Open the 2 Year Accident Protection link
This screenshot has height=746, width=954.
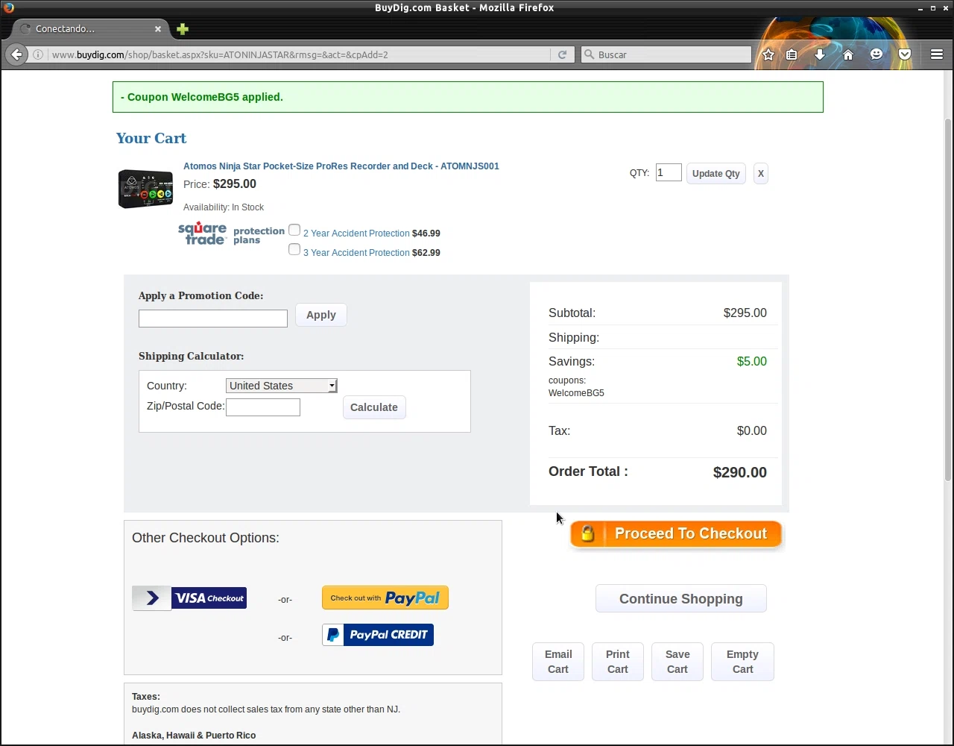coord(356,233)
